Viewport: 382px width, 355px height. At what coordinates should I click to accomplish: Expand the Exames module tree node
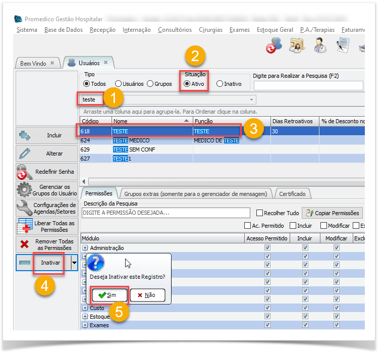(85, 325)
